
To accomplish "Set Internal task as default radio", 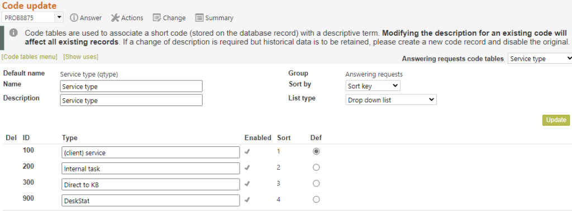I will [x=316, y=167].
